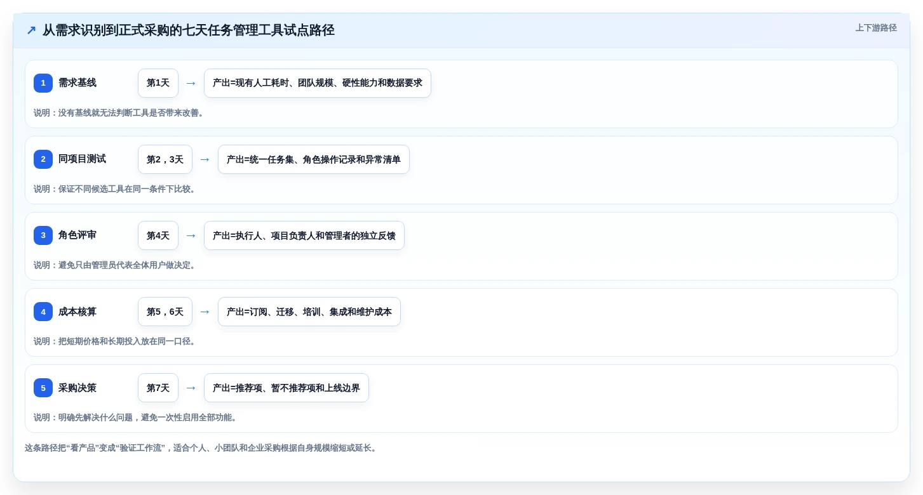
Task: Click step number 4 badge for 成本核算
Action: (43, 312)
